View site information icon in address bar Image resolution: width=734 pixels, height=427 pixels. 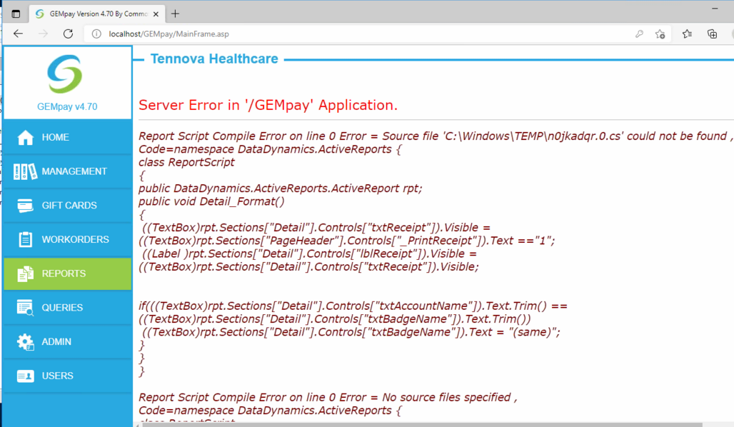tap(96, 34)
